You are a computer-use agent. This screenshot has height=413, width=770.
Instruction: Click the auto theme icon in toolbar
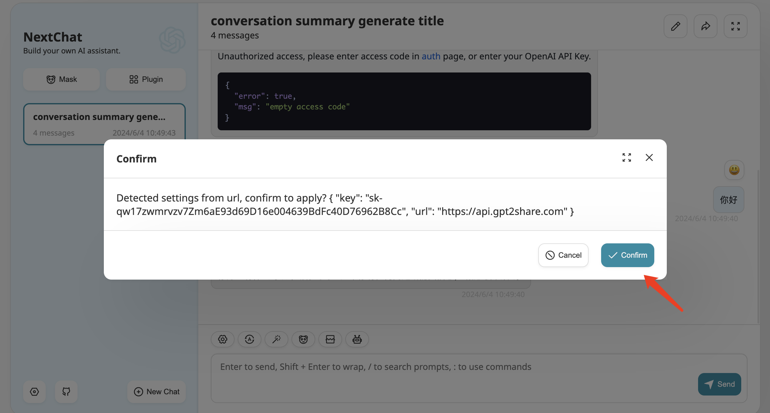[x=250, y=339]
